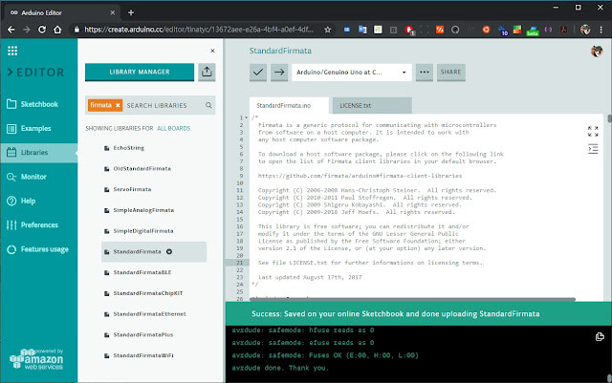The width and height of the screenshot is (612, 383).
Task: Click the browser reload icon
Action: 42,30
